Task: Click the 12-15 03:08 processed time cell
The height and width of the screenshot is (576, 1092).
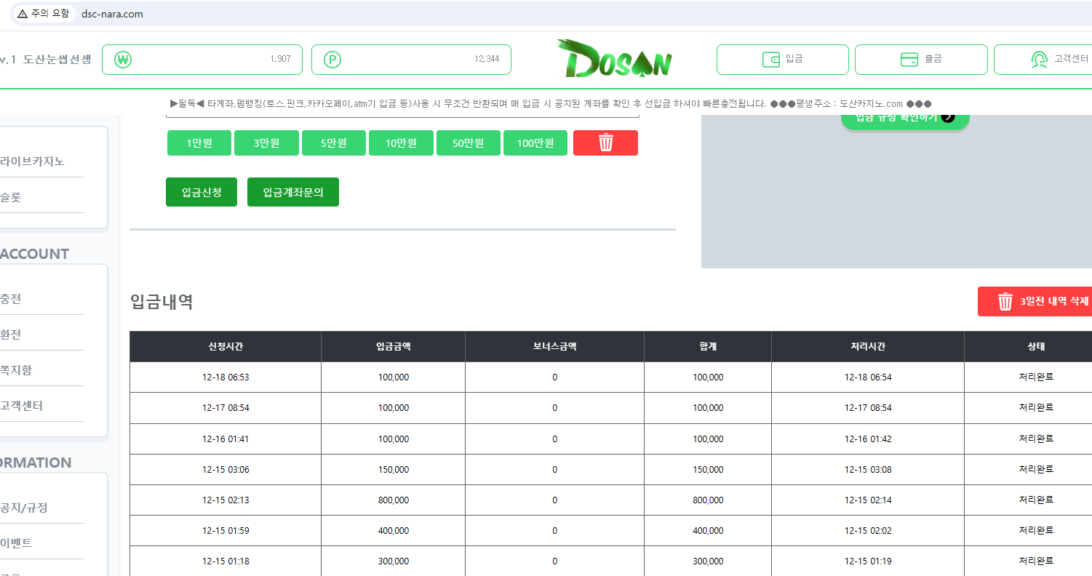Action: tap(868, 470)
